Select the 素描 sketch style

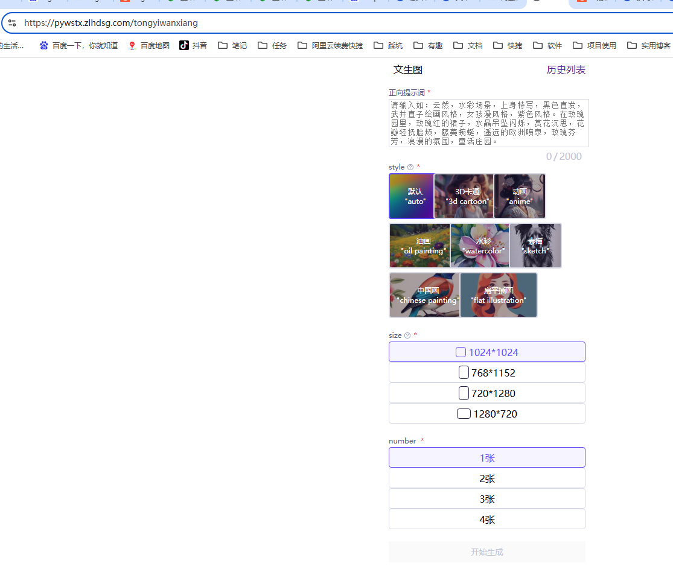tap(535, 246)
